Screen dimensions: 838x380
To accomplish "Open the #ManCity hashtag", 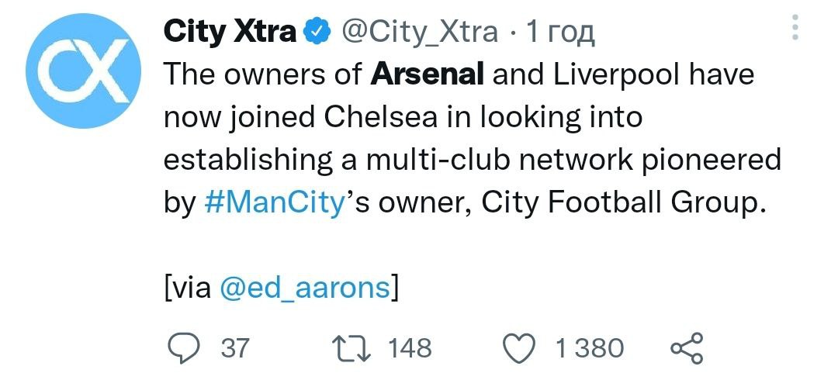I will [275, 202].
